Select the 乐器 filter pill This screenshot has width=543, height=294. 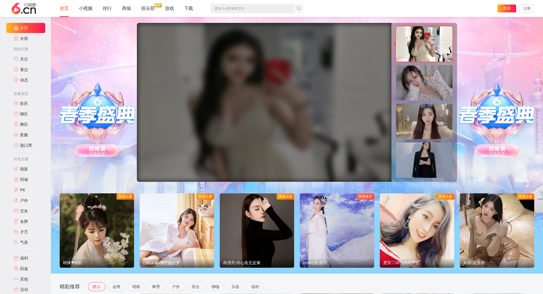pos(235,287)
